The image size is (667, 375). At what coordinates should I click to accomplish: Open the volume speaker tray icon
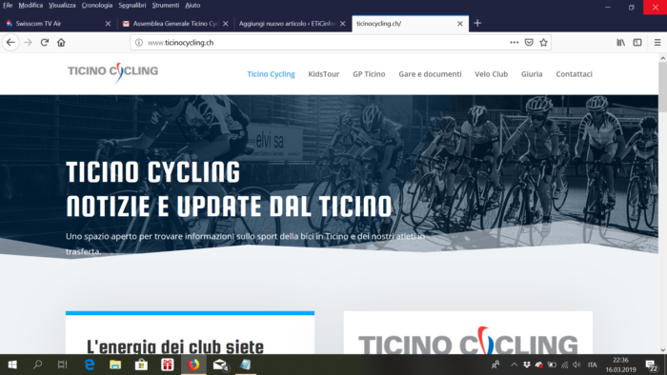[x=576, y=365]
